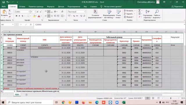Click the Что вы хотите сделать search box
The image size is (186, 105).
click(x=112, y=6)
